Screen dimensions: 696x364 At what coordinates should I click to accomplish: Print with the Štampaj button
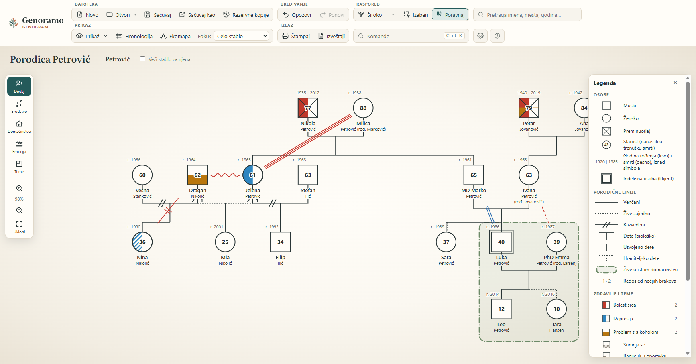click(296, 36)
